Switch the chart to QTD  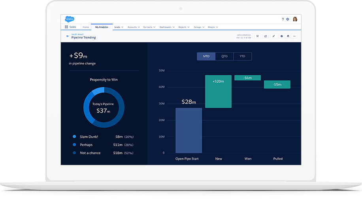tap(224, 56)
